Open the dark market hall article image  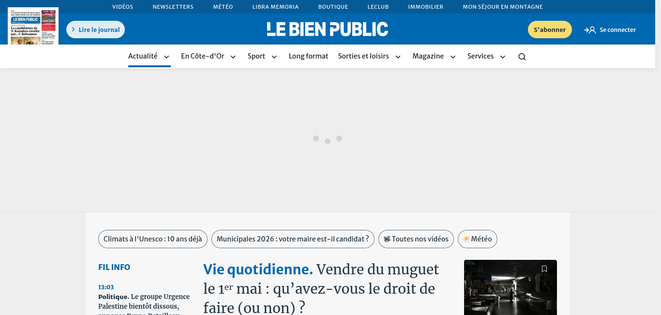(x=511, y=287)
